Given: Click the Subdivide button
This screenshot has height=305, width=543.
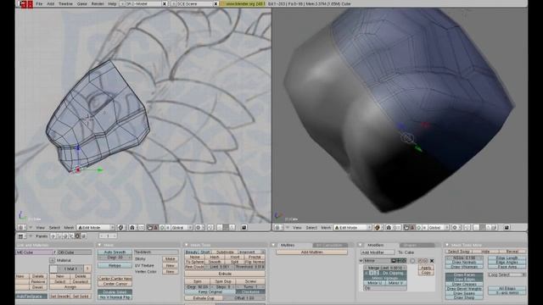Looking at the screenshot, I should (x=225, y=252).
